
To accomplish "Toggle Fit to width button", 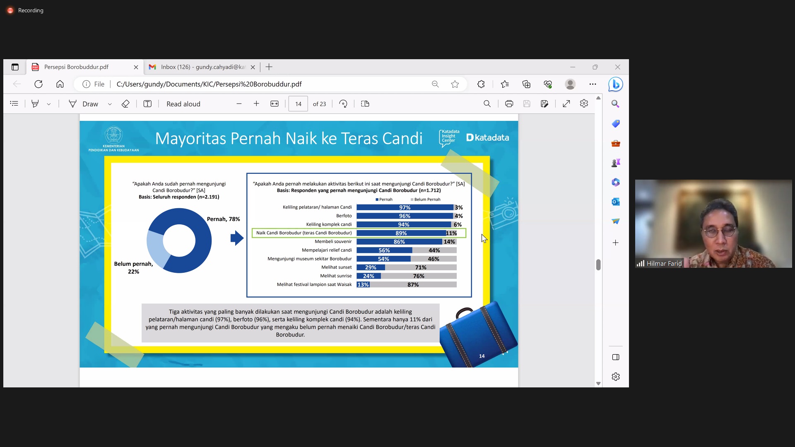I will coord(275,104).
